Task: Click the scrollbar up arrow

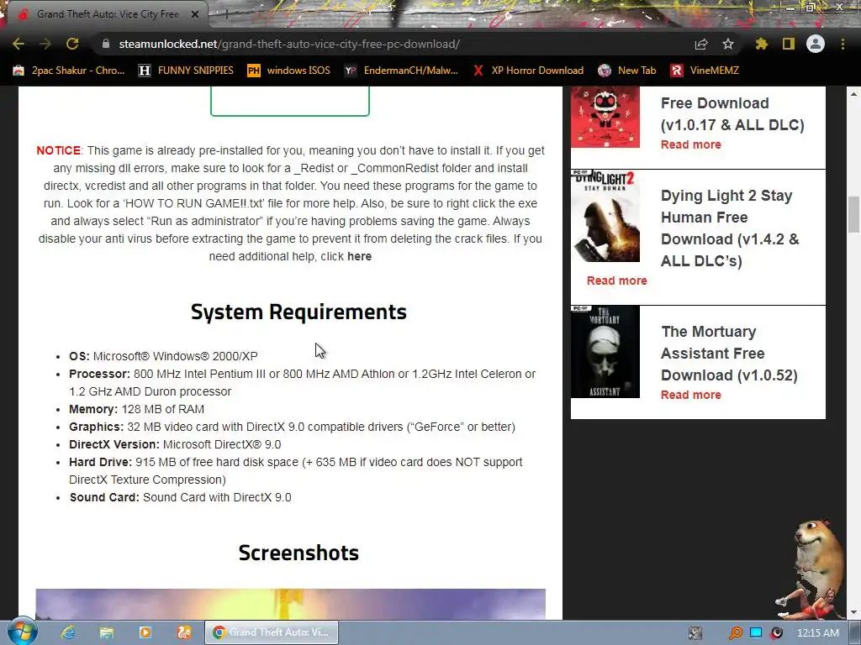Action: tap(854, 94)
